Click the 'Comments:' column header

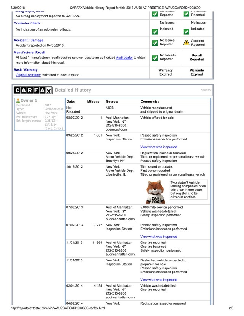point(149,102)
